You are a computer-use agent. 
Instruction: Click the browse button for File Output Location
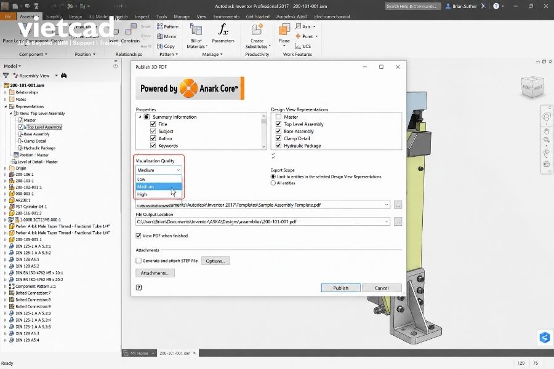coord(398,222)
